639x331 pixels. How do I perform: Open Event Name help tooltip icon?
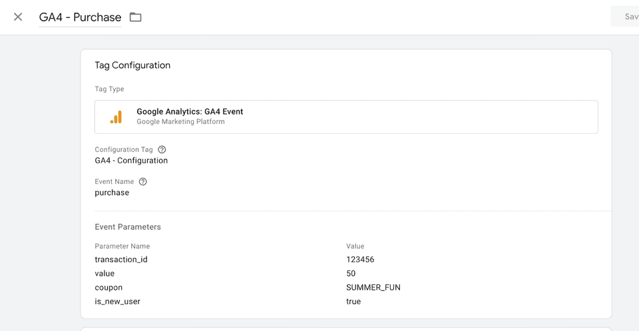tap(142, 182)
